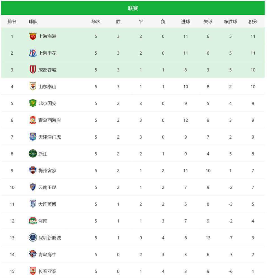
Task: Click the Zhejiang (浙江) round green logo
Action: pos(33,154)
